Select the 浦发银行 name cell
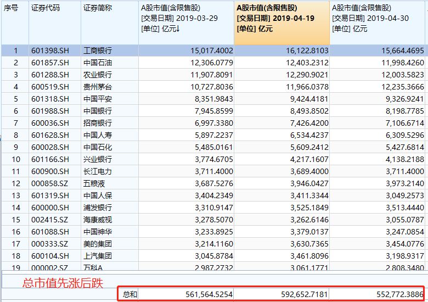 coord(110,208)
